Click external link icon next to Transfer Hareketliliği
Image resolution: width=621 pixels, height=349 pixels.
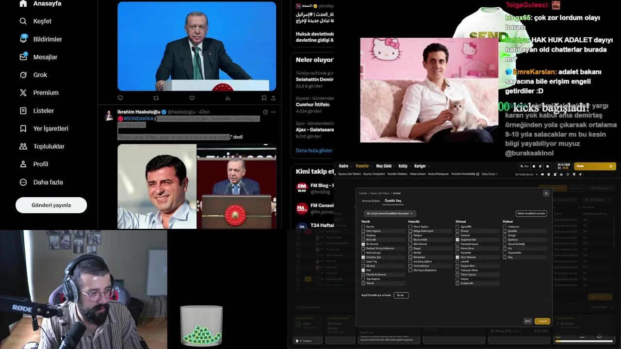(478, 174)
